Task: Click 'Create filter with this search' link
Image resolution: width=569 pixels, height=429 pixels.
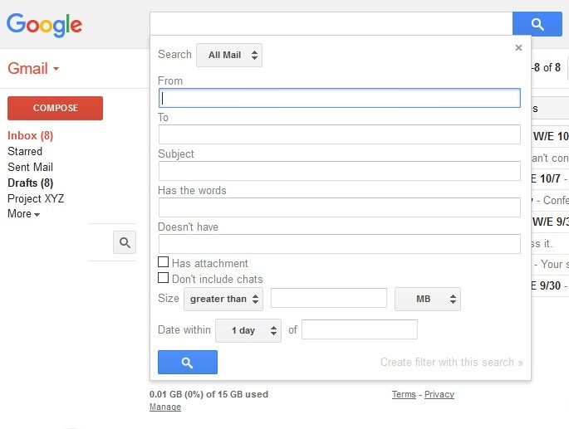Action: 451,363
